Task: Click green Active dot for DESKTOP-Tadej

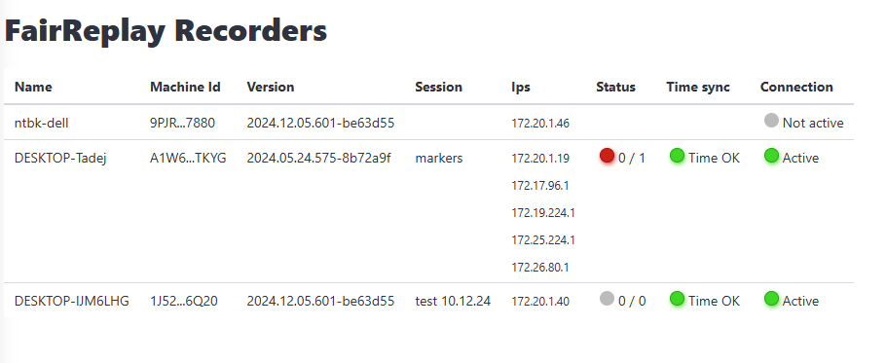Action: [x=771, y=156]
